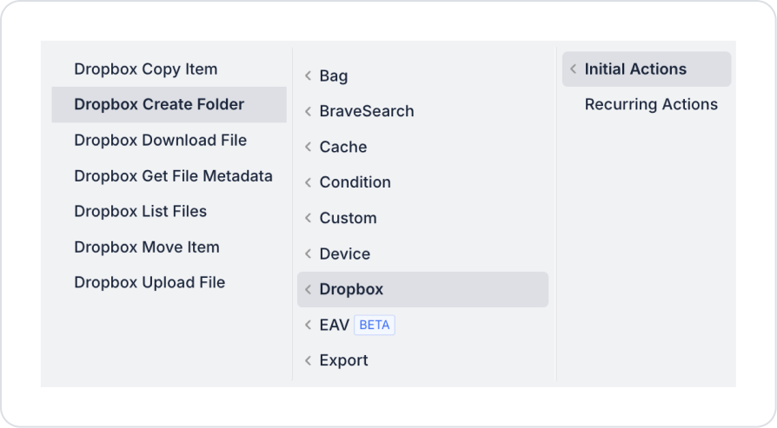Expand the Device chevron arrow
Viewport: 777px width, 428px height.
pyautogui.click(x=308, y=254)
